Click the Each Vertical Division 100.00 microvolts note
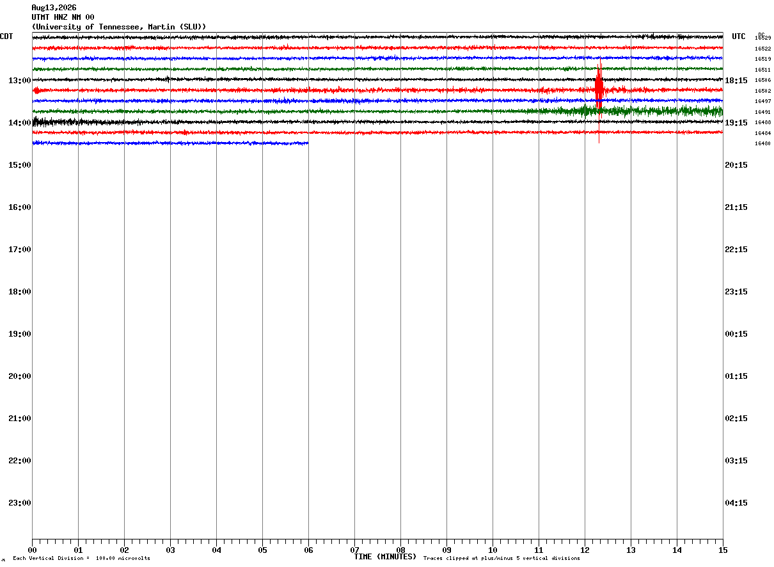Viewport: 774px width, 567px height. point(81,559)
